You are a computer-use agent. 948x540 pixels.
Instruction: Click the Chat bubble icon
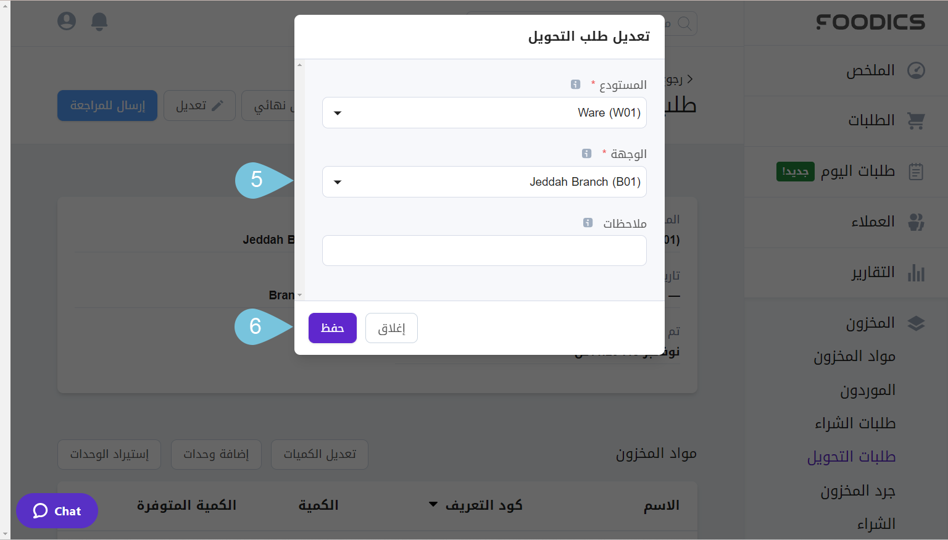[x=40, y=511]
